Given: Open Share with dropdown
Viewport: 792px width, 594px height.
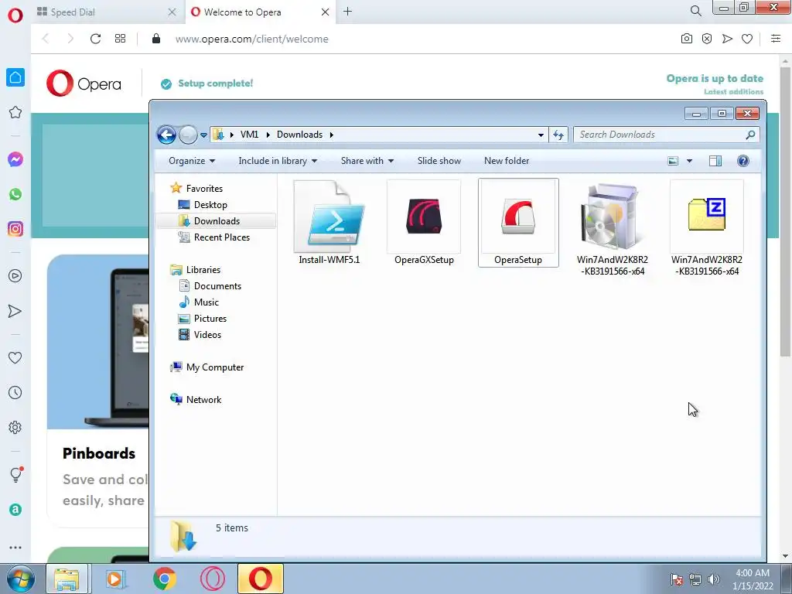Looking at the screenshot, I should point(367,161).
